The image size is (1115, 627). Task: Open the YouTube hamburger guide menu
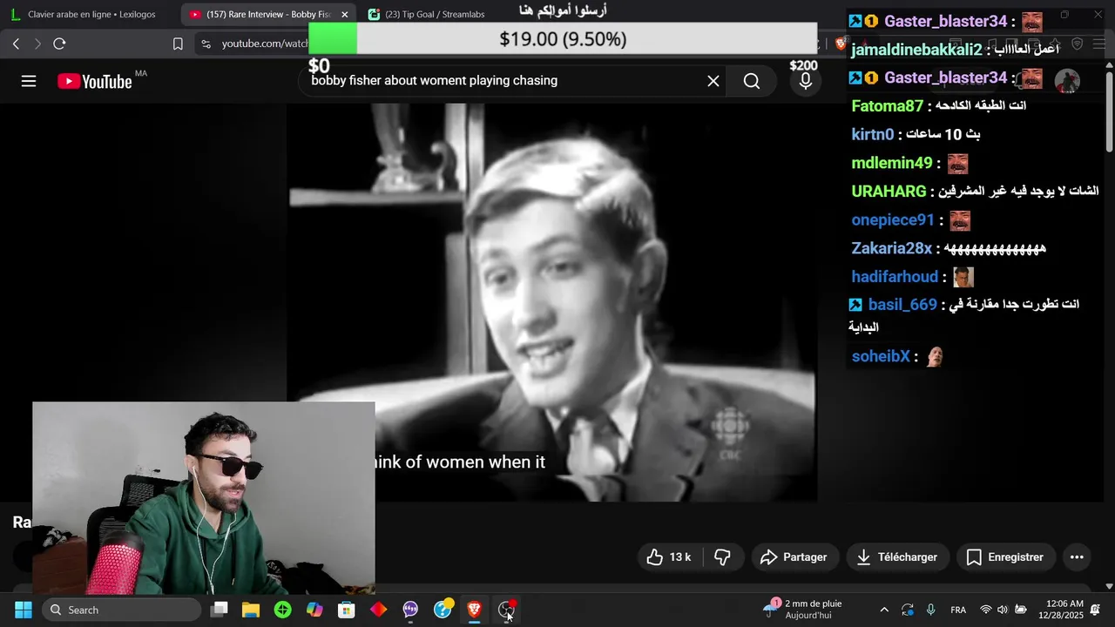pyautogui.click(x=29, y=81)
